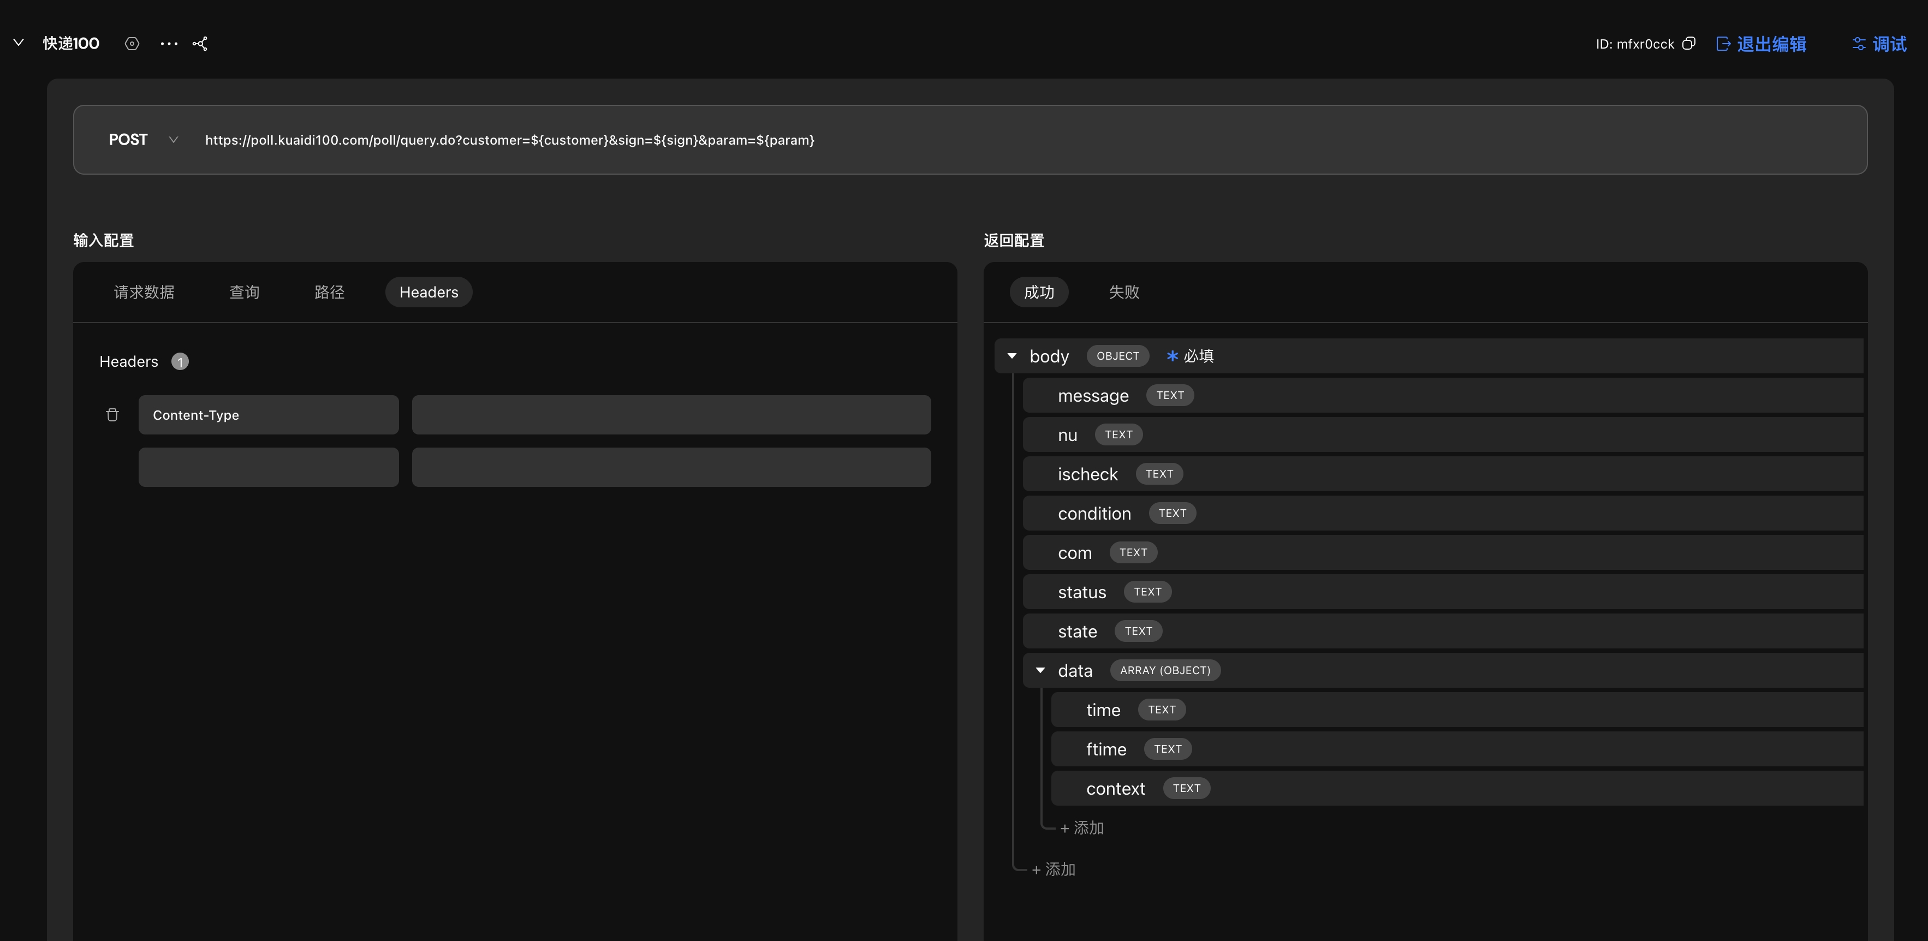Viewport: 1928px width, 941px height.
Task: Collapse the data array tree node
Action: [1040, 671]
